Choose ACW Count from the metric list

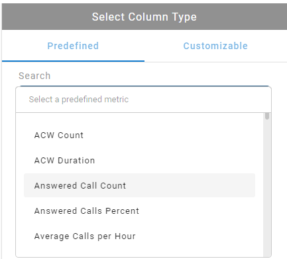pos(139,135)
